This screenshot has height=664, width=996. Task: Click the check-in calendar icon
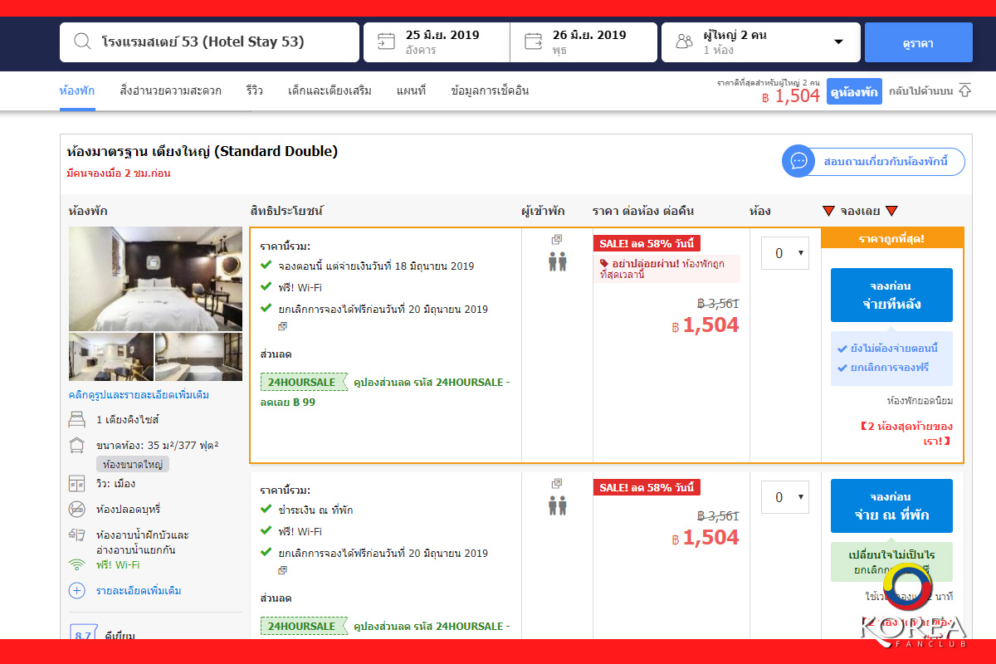tap(386, 41)
